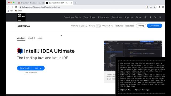Close the Java Archive Downloads tab
Image resolution: width=171 pixels, height=96 pixels.
pyautogui.click(x=43, y=3)
